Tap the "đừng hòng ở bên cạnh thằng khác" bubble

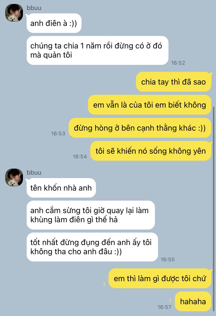(140, 128)
